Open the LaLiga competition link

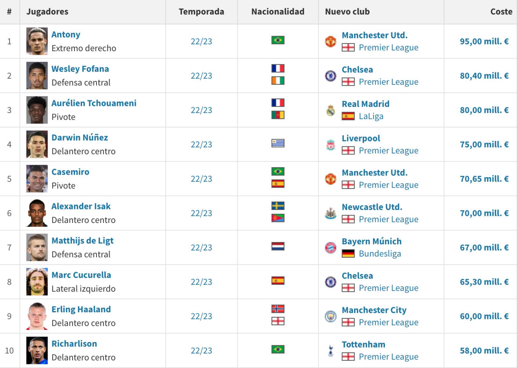click(371, 116)
